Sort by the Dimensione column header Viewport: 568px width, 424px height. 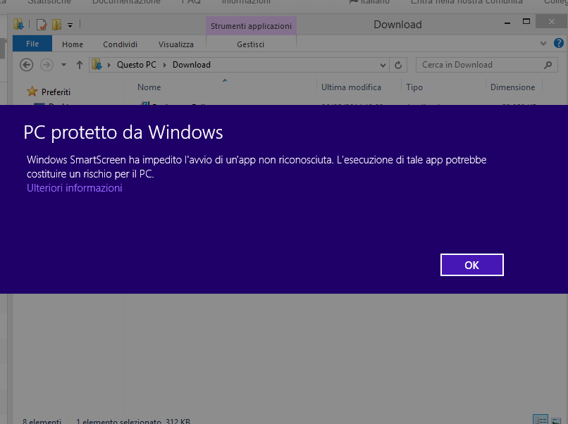512,87
